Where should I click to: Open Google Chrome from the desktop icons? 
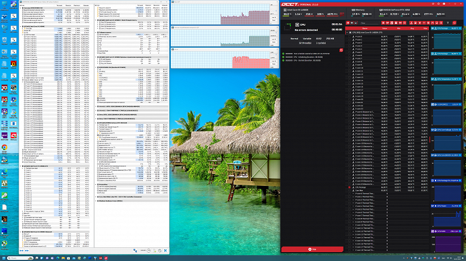[4, 148]
